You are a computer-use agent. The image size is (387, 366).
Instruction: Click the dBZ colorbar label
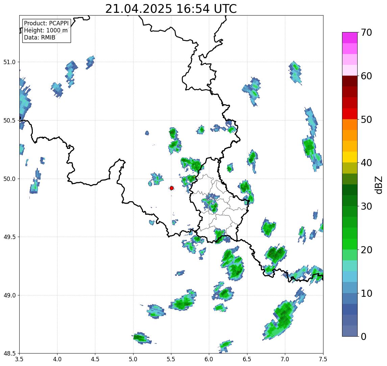(x=378, y=185)
